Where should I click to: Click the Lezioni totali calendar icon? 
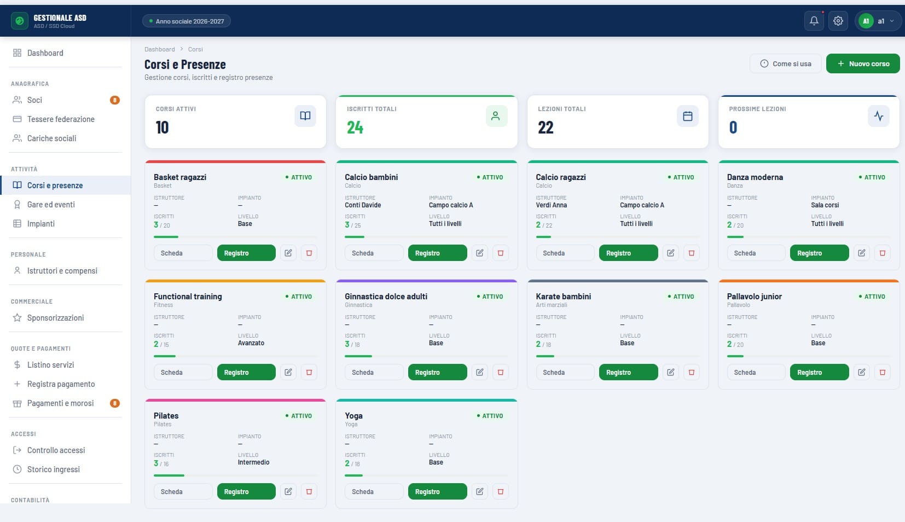tap(688, 116)
